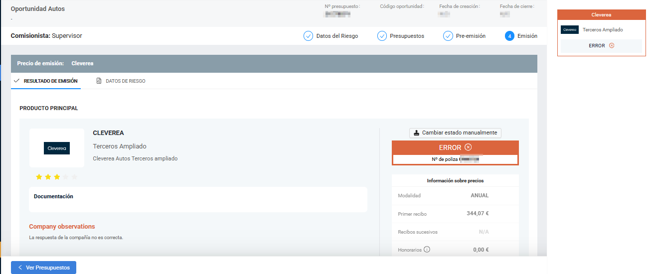
Task: Click the PRODUCTO PRINCIPAL heading
Action: pos(49,108)
